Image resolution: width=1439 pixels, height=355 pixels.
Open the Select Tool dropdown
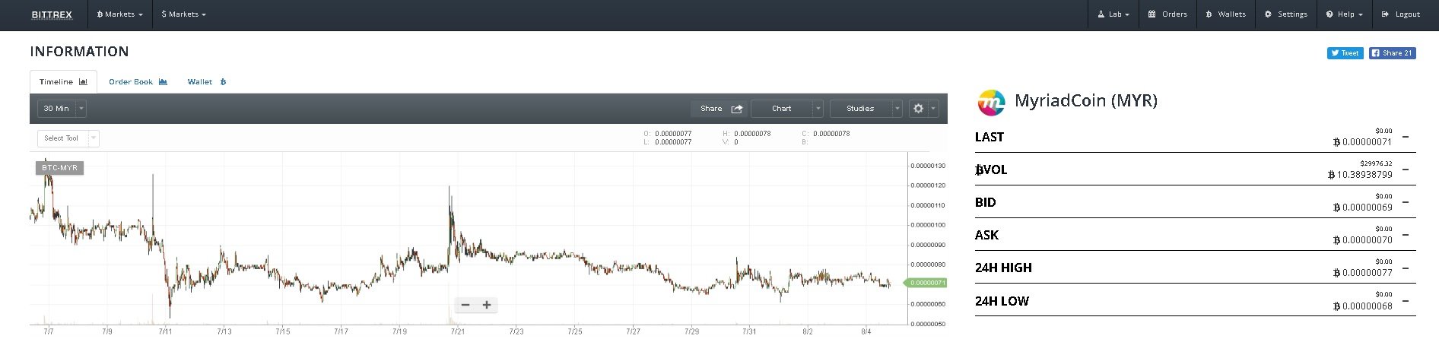pyautogui.click(x=68, y=138)
